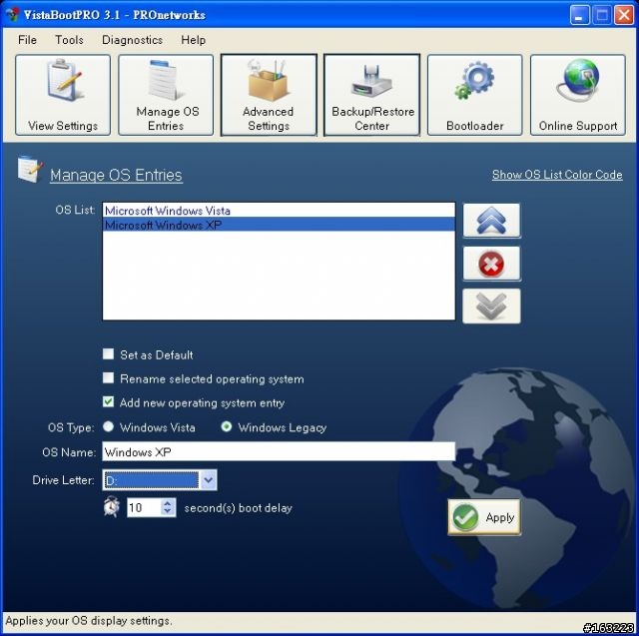
Task: Click the alarm clock boot delay icon
Action: [111, 507]
